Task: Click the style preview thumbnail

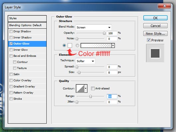Action: click(155, 53)
